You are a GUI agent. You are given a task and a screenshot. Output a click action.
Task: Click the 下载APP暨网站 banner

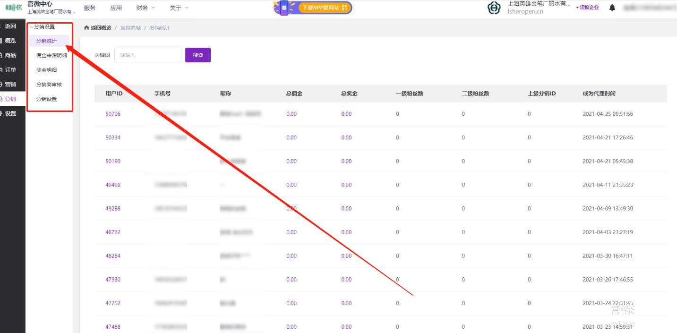tap(313, 8)
